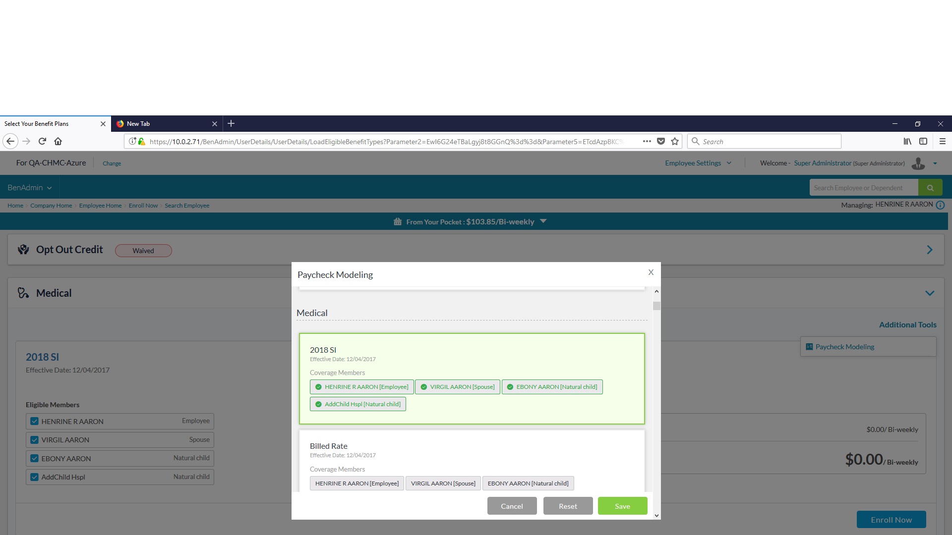Close Paycheck Modeling dialog with X
The image size is (952, 535).
tap(651, 272)
